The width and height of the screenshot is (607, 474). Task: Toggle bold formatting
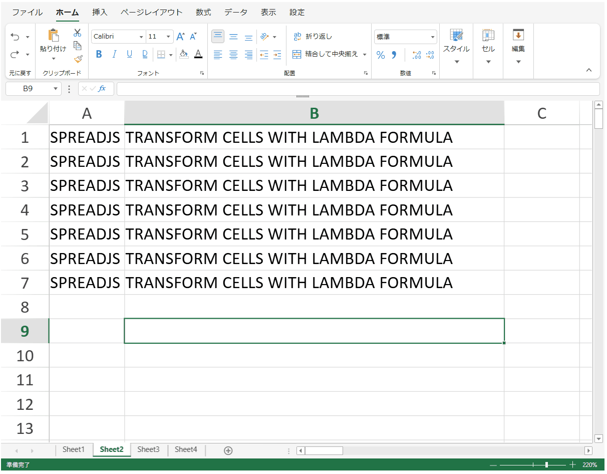[x=99, y=54]
